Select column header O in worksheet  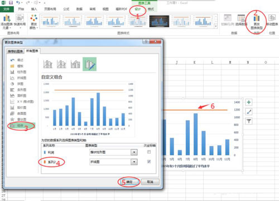[266, 63]
